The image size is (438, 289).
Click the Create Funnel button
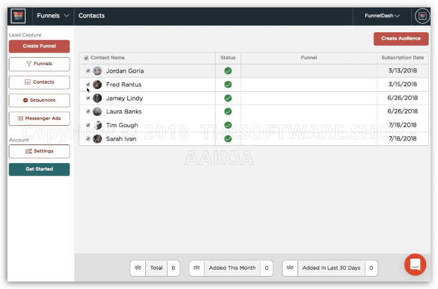coord(39,47)
